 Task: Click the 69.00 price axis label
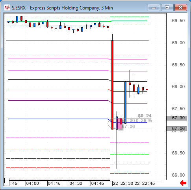[178, 43]
